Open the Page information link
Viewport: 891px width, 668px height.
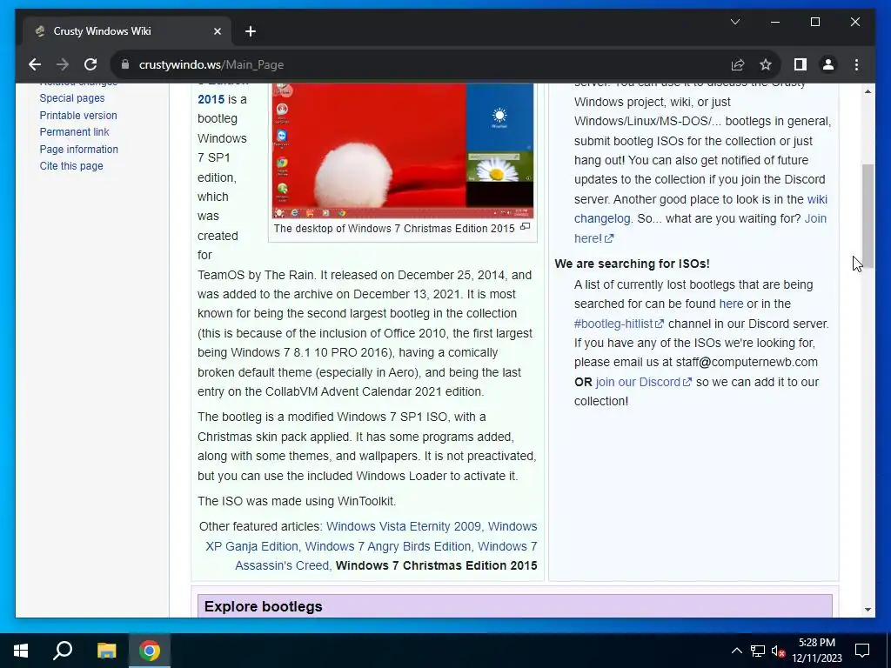pos(79,150)
